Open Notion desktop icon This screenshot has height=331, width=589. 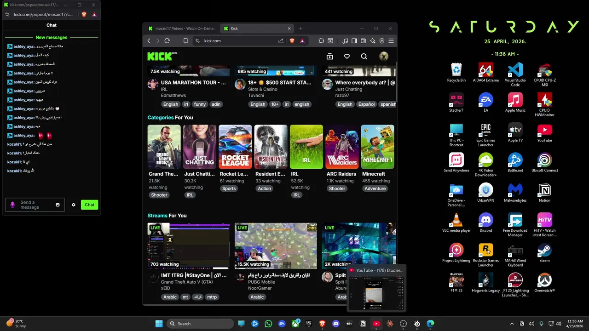[545, 193]
